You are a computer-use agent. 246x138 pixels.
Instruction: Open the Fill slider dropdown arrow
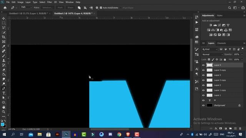(x=242, y=60)
